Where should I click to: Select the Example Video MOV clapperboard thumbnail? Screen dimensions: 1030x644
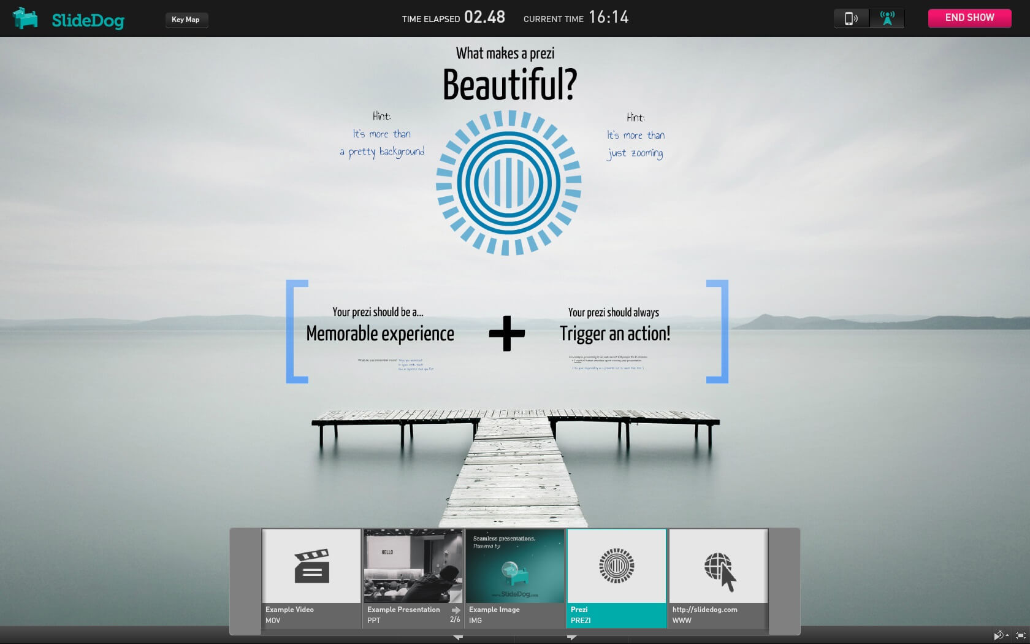click(311, 565)
